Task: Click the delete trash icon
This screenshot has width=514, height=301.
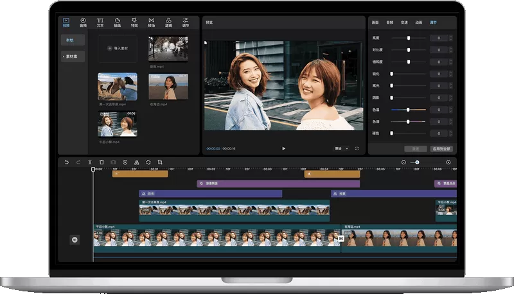Action: tap(102, 162)
